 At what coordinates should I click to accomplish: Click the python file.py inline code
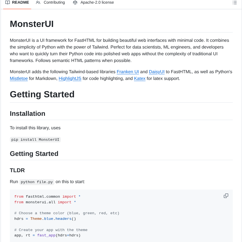[x=37, y=182]
